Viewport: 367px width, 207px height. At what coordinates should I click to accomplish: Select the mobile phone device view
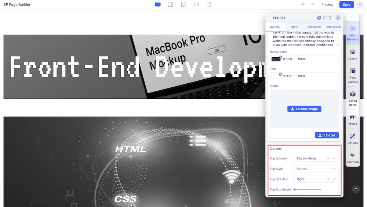pyautogui.click(x=209, y=4)
